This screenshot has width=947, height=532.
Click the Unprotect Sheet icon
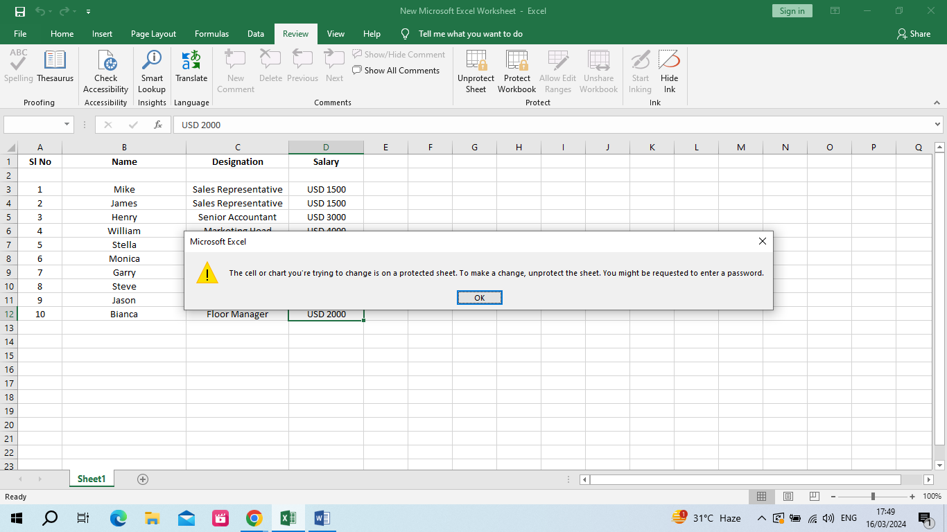click(x=476, y=60)
